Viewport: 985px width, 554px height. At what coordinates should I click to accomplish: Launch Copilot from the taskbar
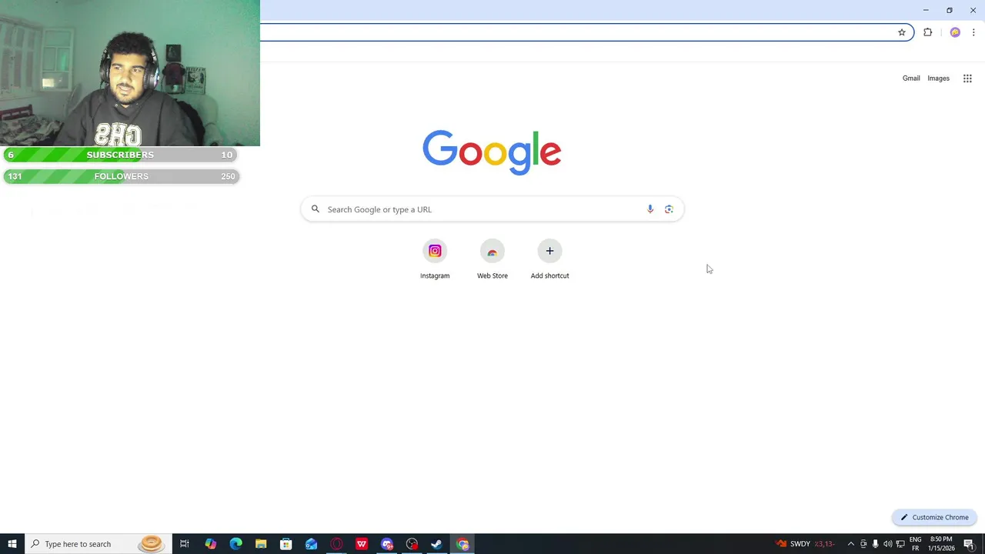tap(210, 544)
